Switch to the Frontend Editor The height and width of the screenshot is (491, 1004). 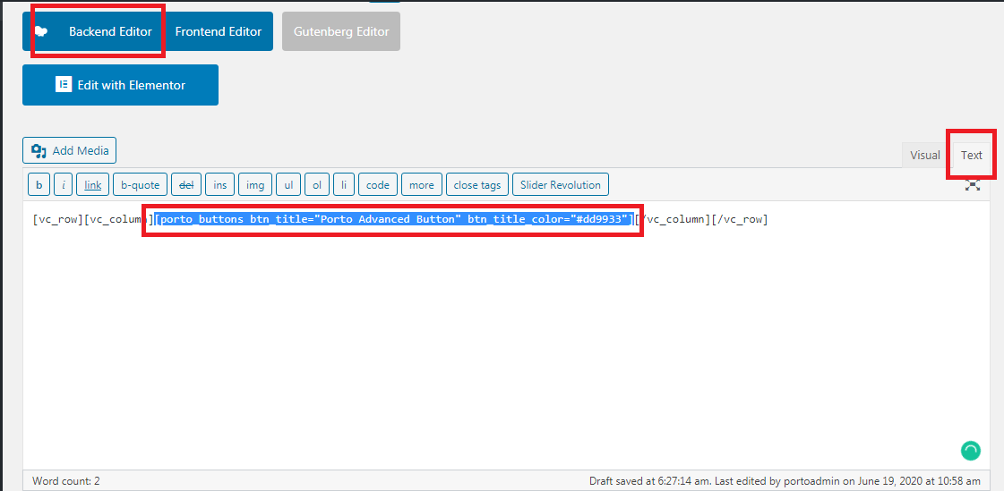(219, 31)
